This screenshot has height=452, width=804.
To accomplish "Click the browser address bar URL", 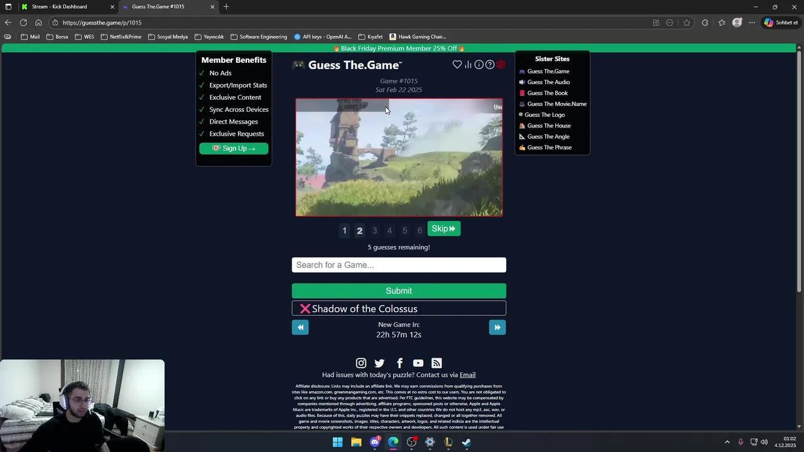I will 102,23.
